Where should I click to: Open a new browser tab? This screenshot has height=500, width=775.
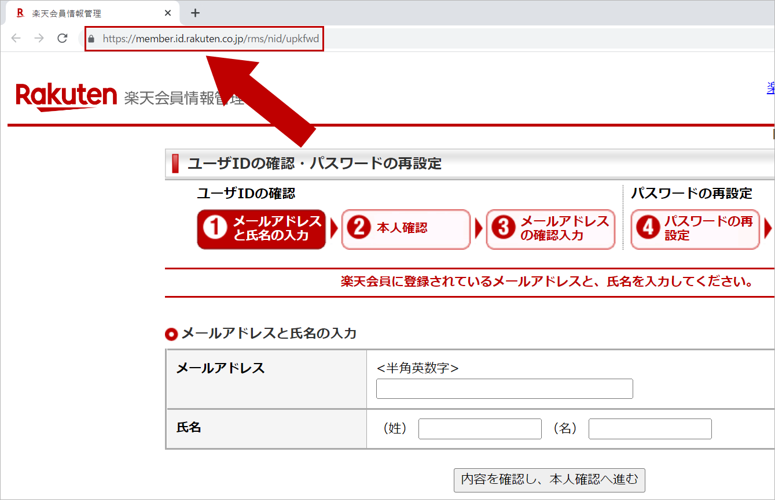pyautogui.click(x=195, y=12)
